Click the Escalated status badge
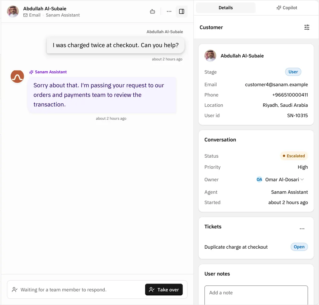319x305 pixels. coord(294,156)
